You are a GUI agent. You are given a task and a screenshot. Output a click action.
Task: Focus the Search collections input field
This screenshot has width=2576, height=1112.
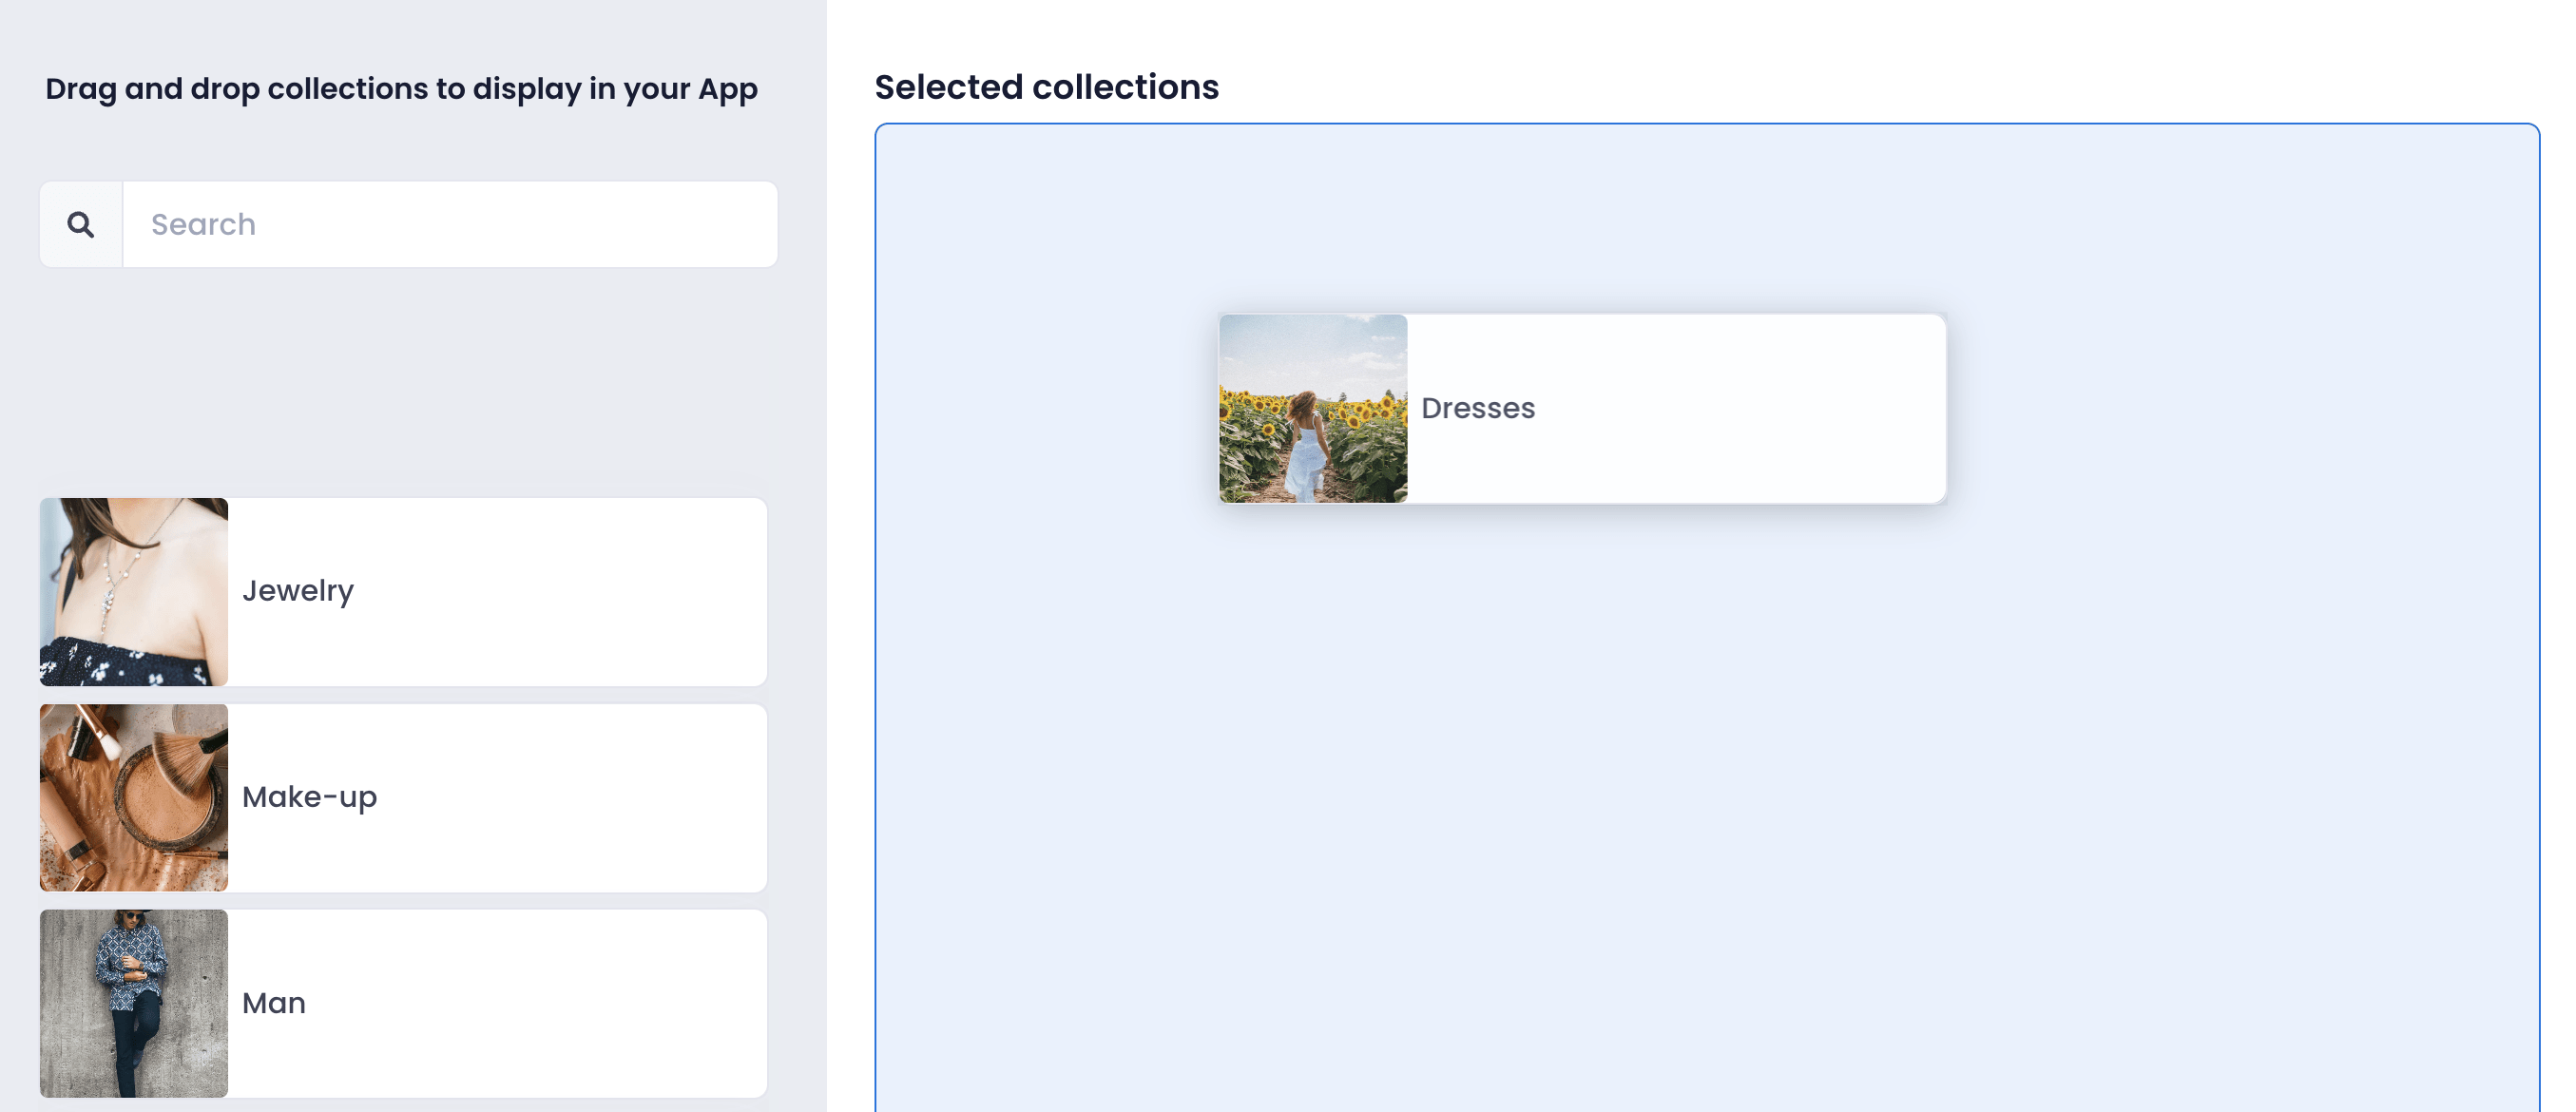pos(450,224)
